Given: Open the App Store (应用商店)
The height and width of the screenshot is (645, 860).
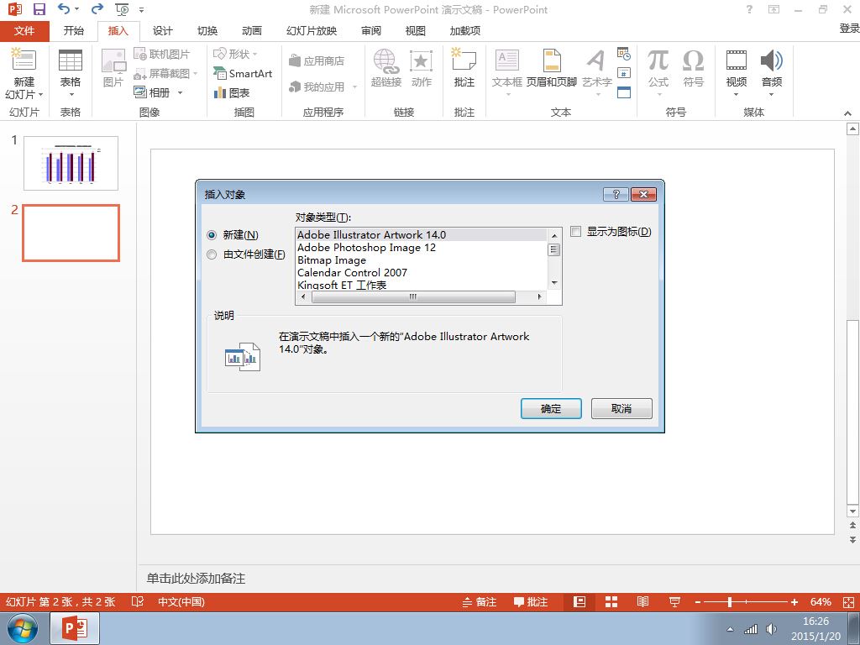Looking at the screenshot, I should (x=317, y=60).
